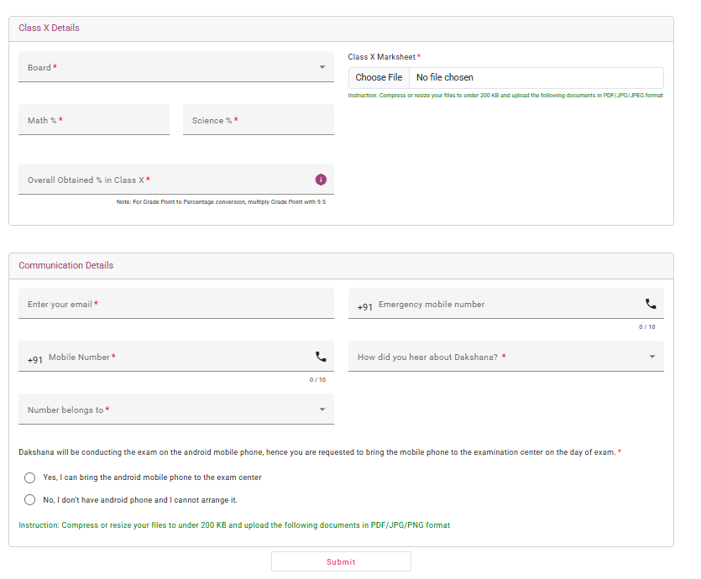
Task: Click the Class X Details heading
Action: click(x=50, y=28)
